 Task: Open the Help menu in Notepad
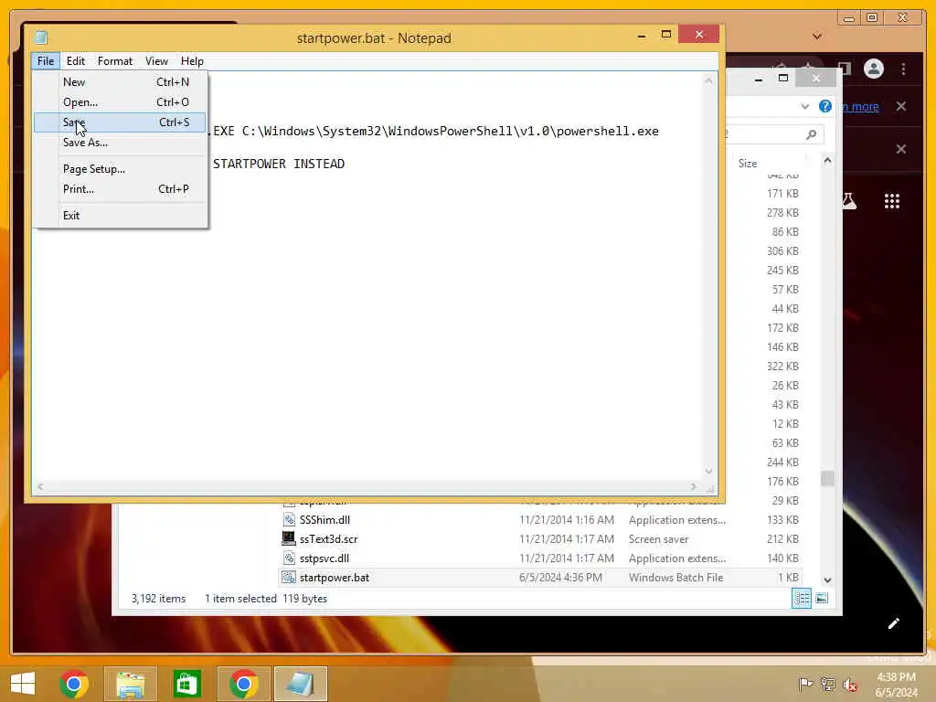pyautogui.click(x=192, y=61)
